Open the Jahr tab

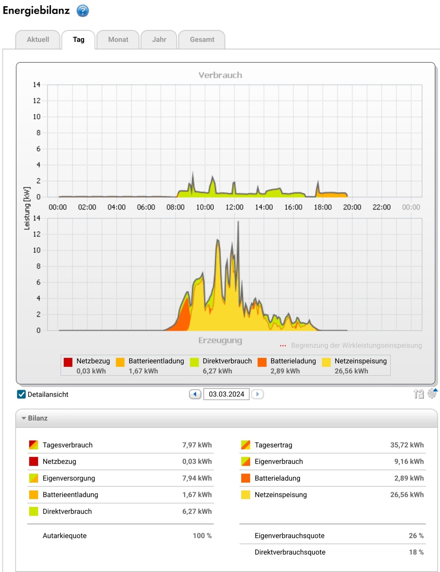point(159,40)
